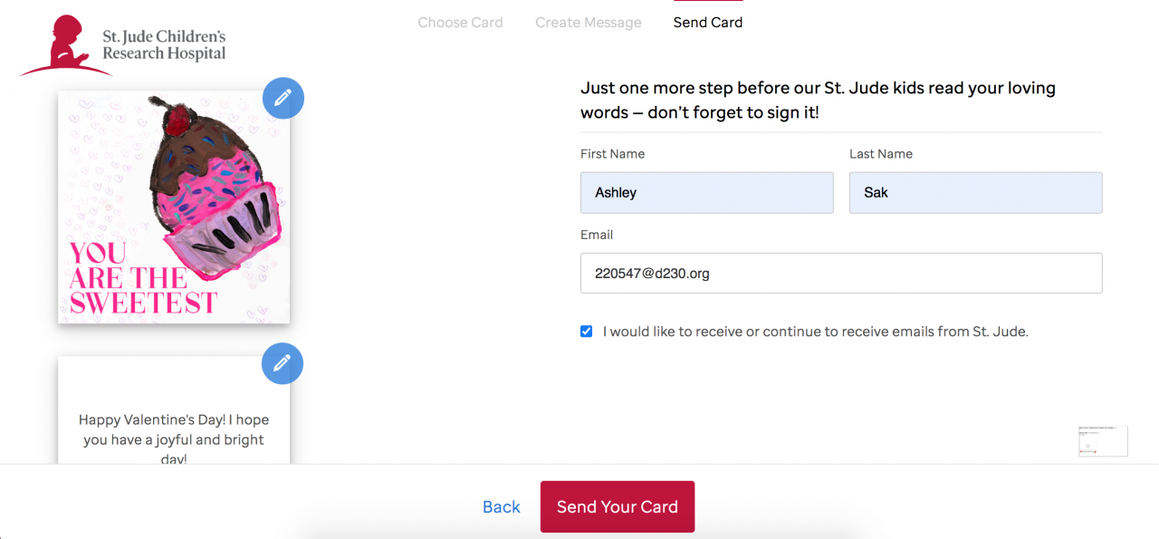The width and height of the screenshot is (1159, 539).
Task: Edit the Valentine's message with pencil icon
Action: coord(283,363)
